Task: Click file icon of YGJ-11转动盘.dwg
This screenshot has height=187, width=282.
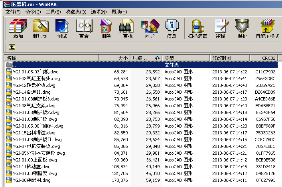Action: click(x=9, y=166)
